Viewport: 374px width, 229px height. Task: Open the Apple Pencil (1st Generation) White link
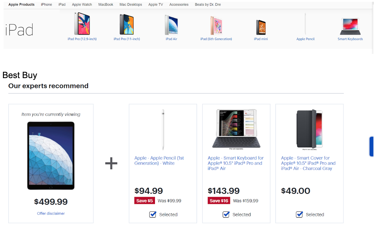point(159,161)
